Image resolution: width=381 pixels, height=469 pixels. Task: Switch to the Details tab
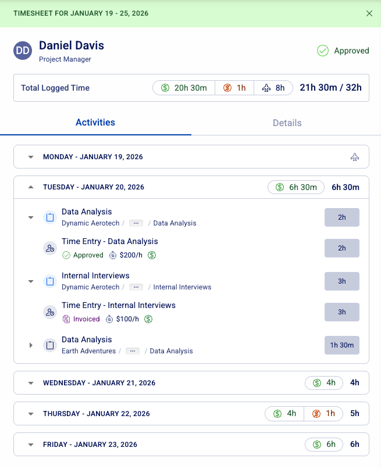click(x=287, y=123)
